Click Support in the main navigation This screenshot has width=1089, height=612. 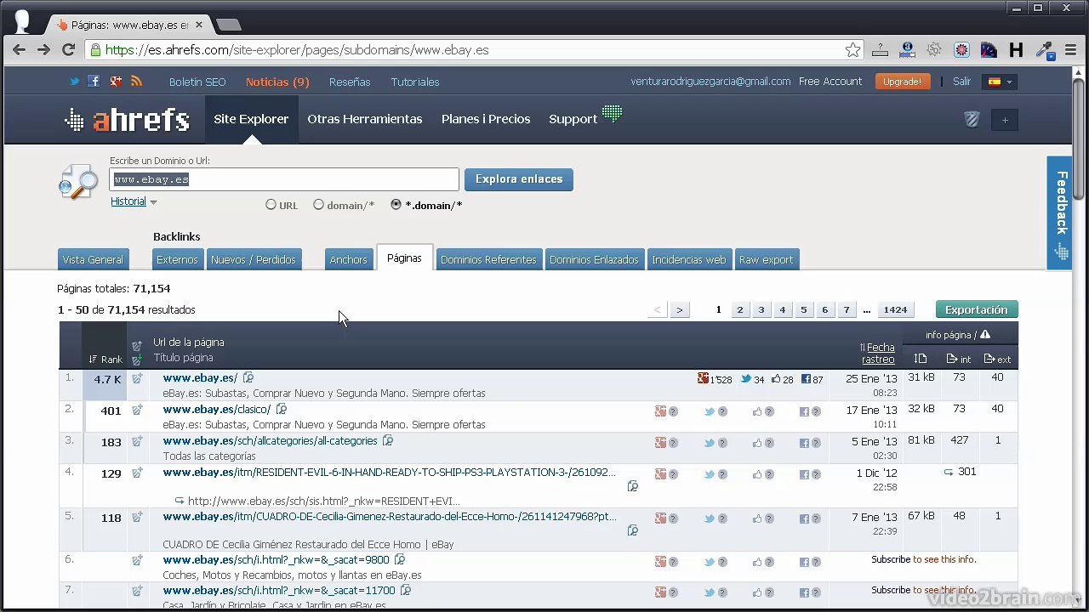tap(573, 119)
